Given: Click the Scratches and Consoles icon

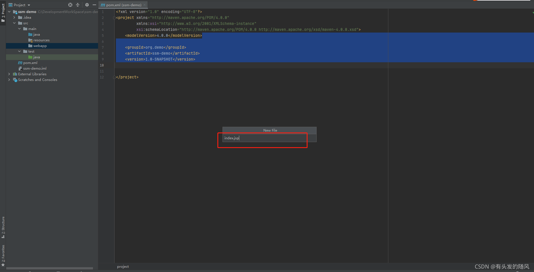Looking at the screenshot, I should [15, 80].
